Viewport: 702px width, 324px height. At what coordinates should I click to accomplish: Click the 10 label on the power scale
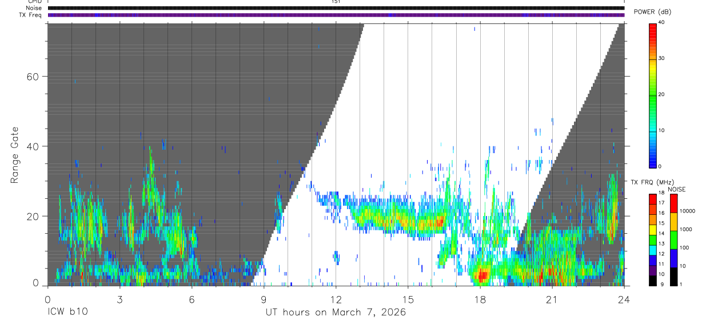[661, 131]
